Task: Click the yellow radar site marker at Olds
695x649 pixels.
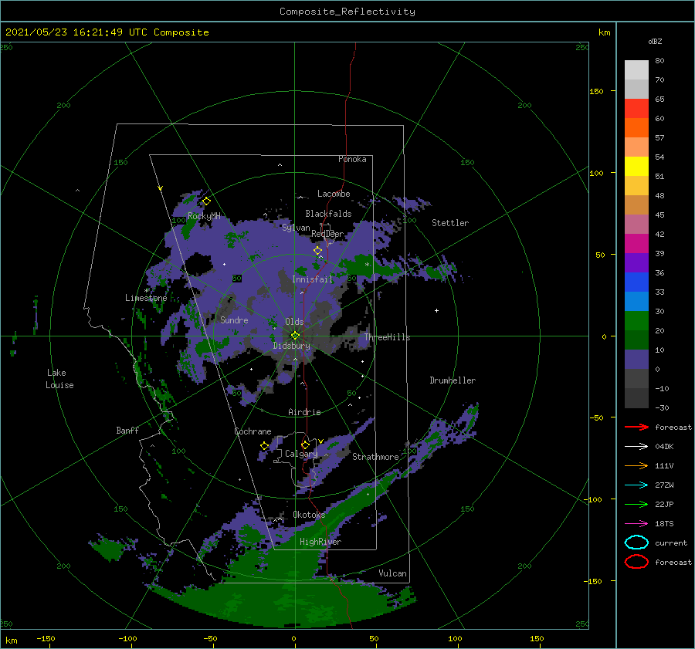Action: point(295,336)
